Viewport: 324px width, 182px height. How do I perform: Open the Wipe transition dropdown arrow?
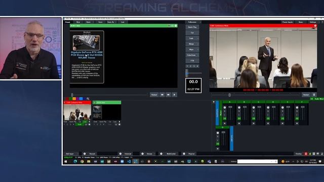click(198, 50)
